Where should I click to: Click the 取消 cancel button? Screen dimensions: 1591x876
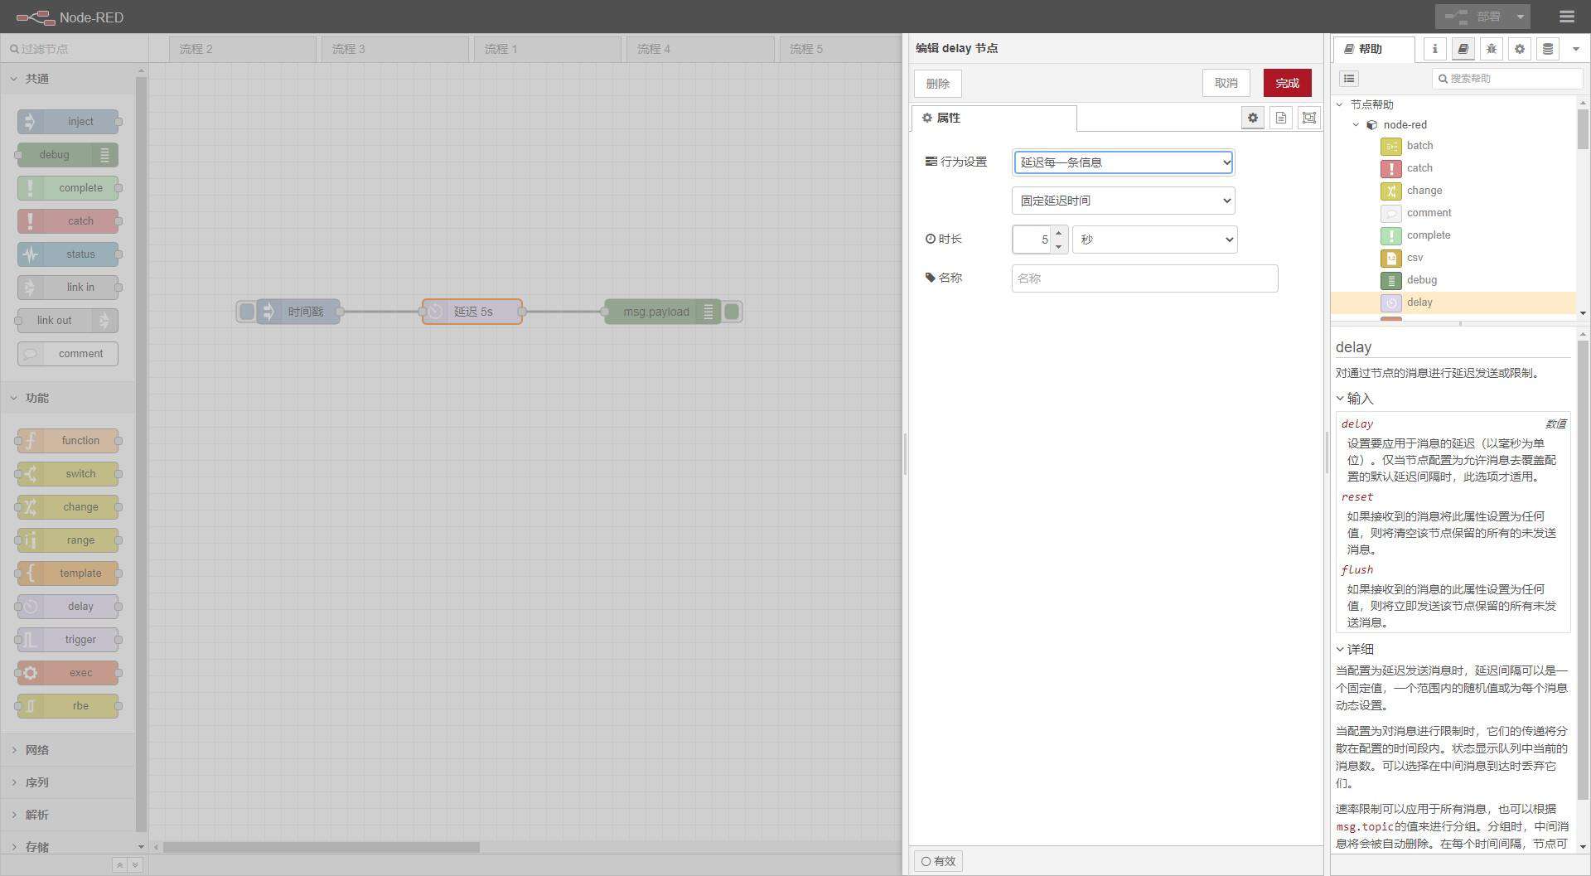click(1226, 83)
